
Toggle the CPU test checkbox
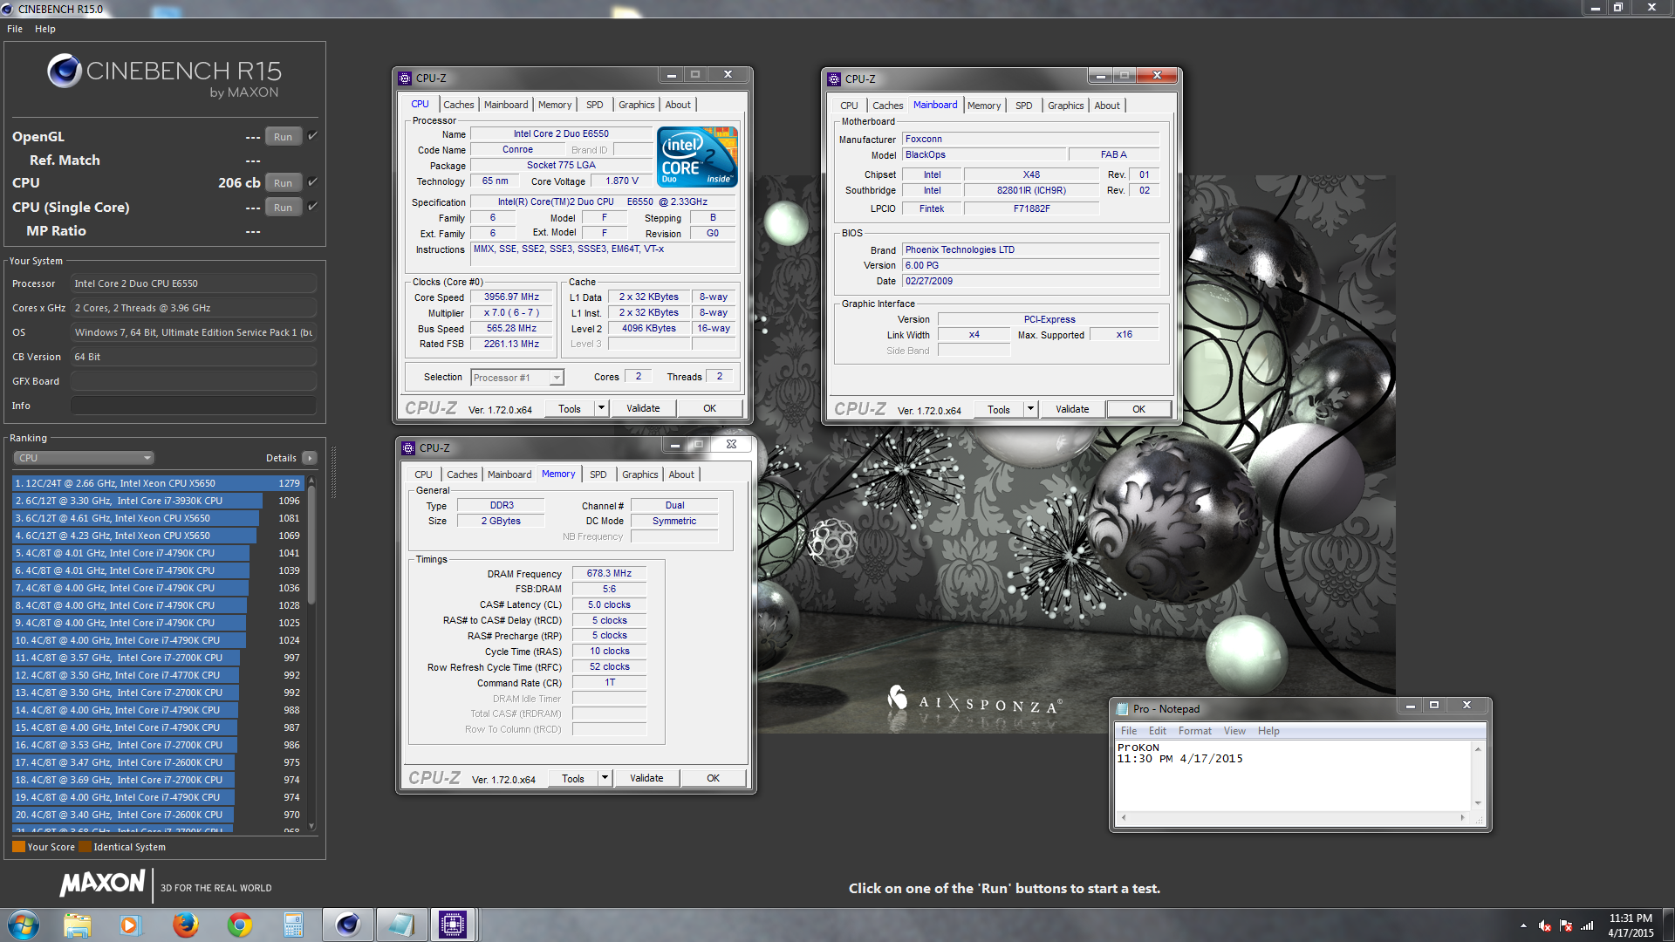312,182
